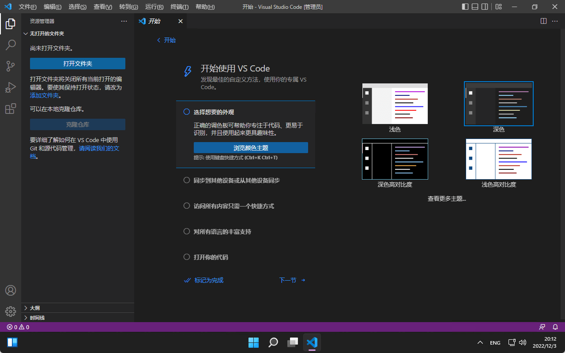Screen dimensions: 565x353
Task: Toggle primary sidebar layout icon
Action: coord(465,7)
